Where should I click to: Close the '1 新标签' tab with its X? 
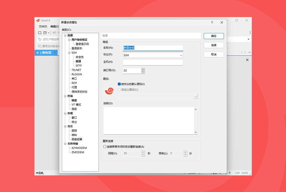(x=55, y=52)
